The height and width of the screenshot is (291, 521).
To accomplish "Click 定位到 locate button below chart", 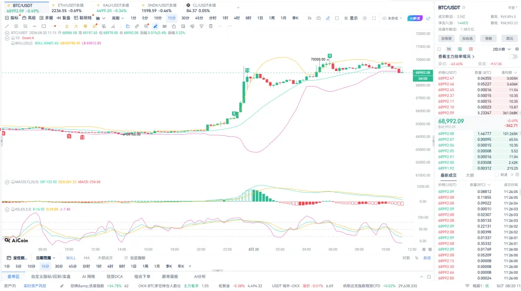I will click(17, 258).
